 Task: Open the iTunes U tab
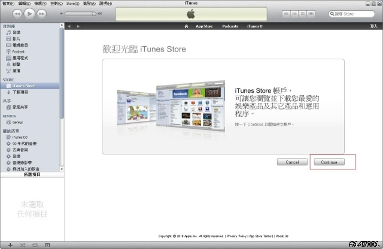pos(255,26)
